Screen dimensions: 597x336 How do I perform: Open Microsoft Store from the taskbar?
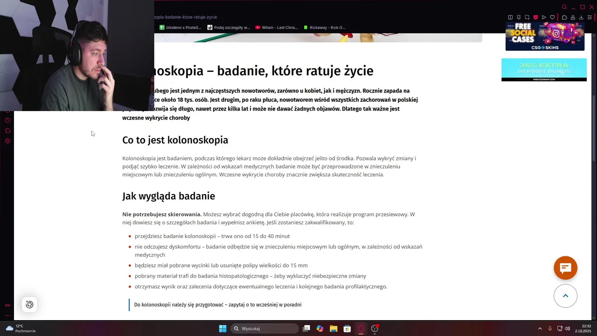point(347,329)
